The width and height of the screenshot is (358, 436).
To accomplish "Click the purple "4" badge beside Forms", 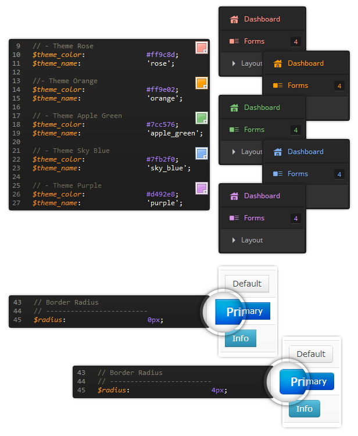I will (x=295, y=219).
